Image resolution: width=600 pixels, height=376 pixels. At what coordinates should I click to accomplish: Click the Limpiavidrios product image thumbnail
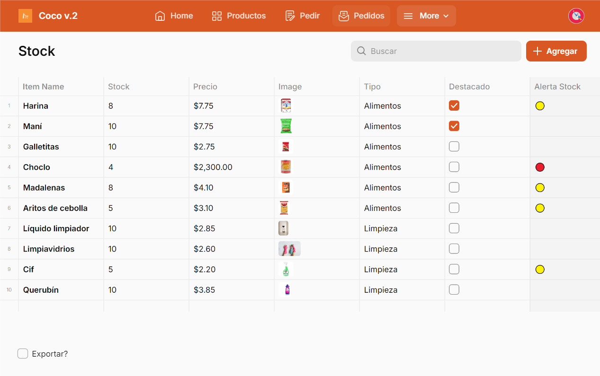point(289,249)
